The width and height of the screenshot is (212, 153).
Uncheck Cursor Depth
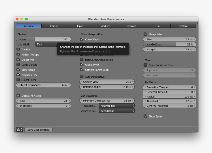82,39
